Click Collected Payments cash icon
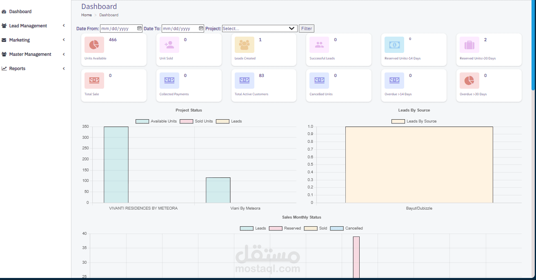This screenshot has height=280, width=536. point(169,81)
